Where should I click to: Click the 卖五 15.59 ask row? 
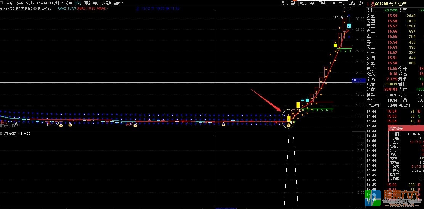click(x=395, y=16)
